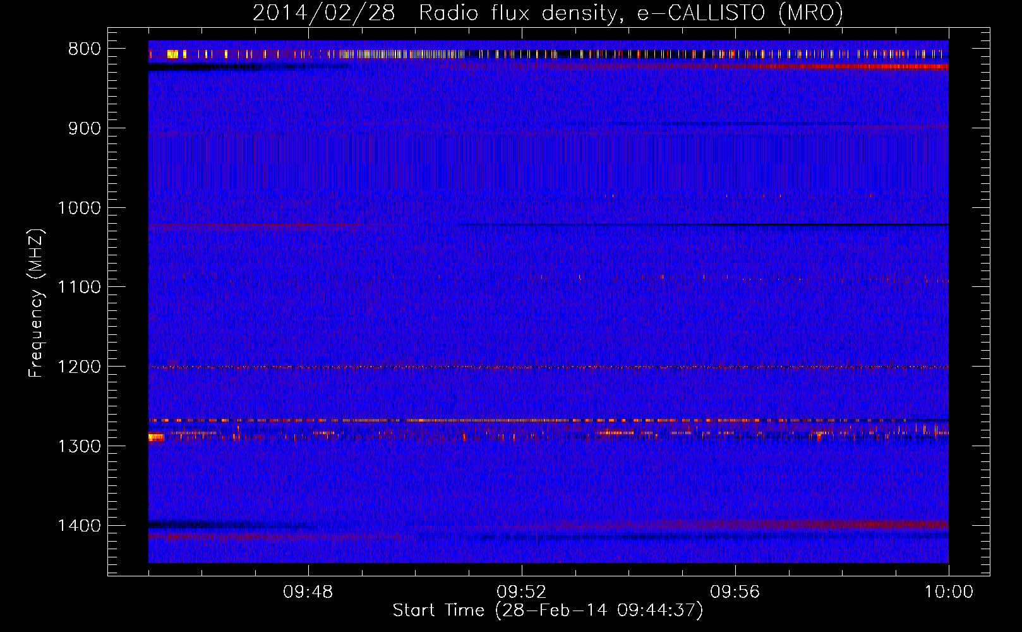Select the 'e-CALLISTO (MRO)' text in title
This screenshot has height=632, width=1022.
(740, 13)
